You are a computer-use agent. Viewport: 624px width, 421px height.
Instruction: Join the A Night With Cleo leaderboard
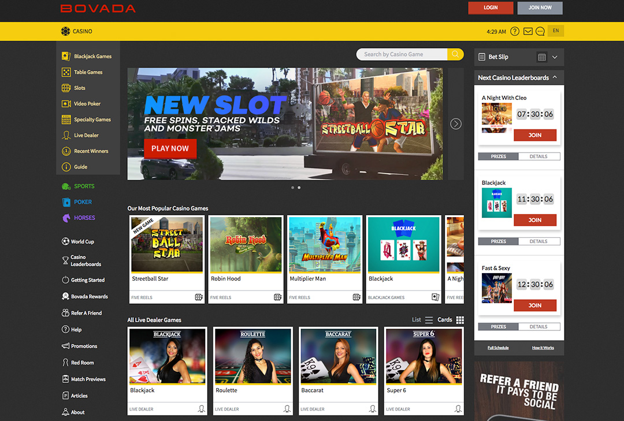click(x=535, y=135)
